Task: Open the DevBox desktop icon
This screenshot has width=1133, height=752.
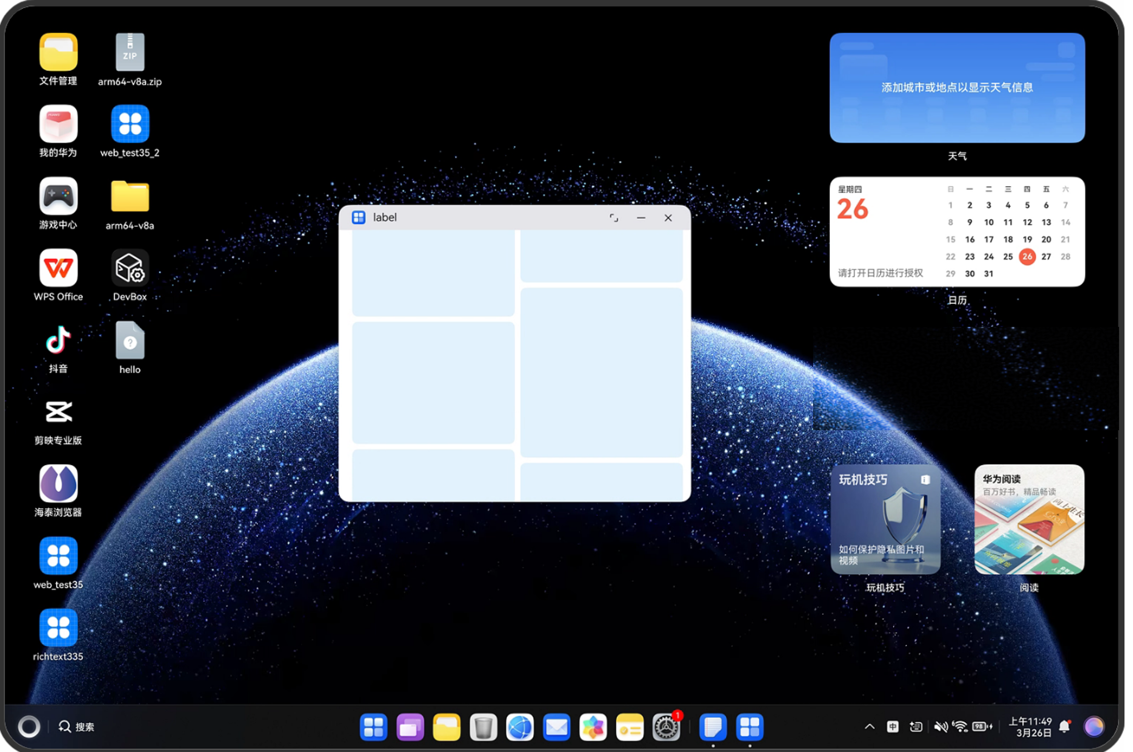Action: [x=130, y=268]
